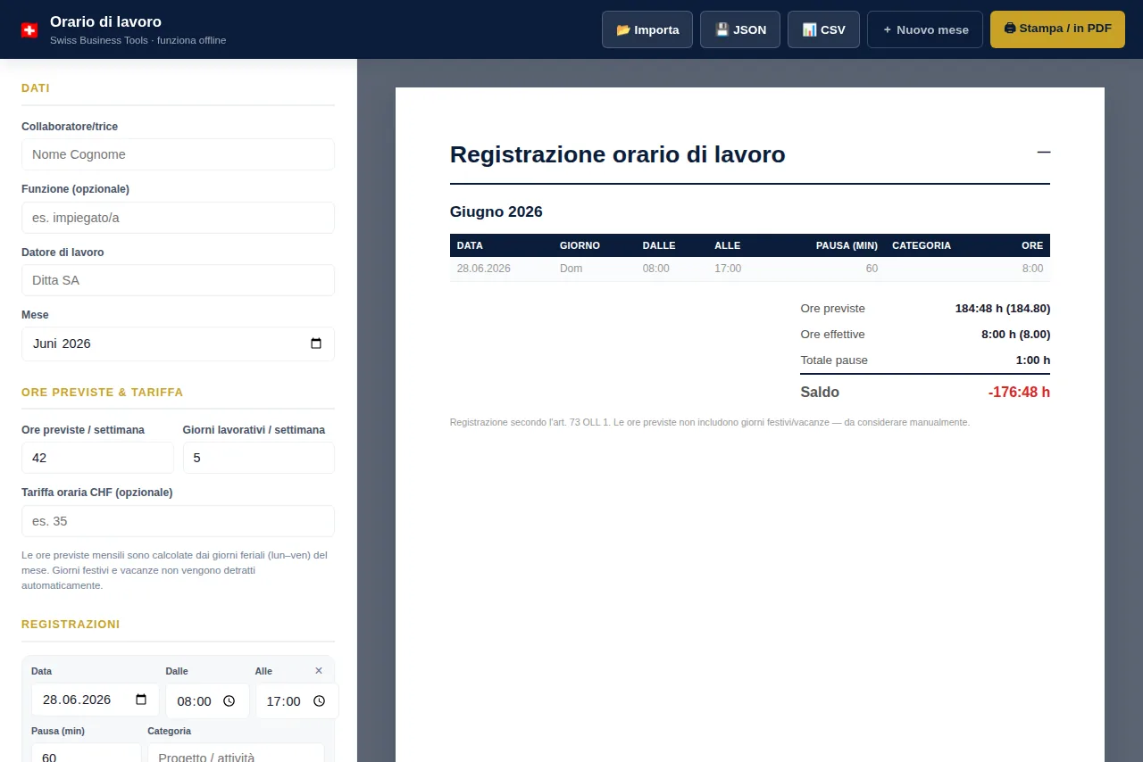The height and width of the screenshot is (762, 1143).
Task: Click the Funzione (opzionale) input
Action: click(178, 218)
